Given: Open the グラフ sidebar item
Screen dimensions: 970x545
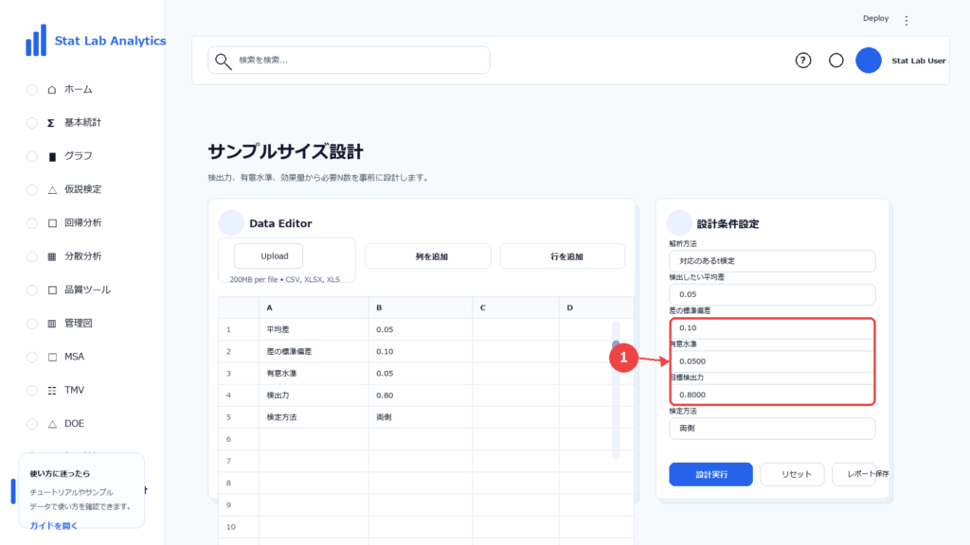Looking at the screenshot, I should click(78, 156).
